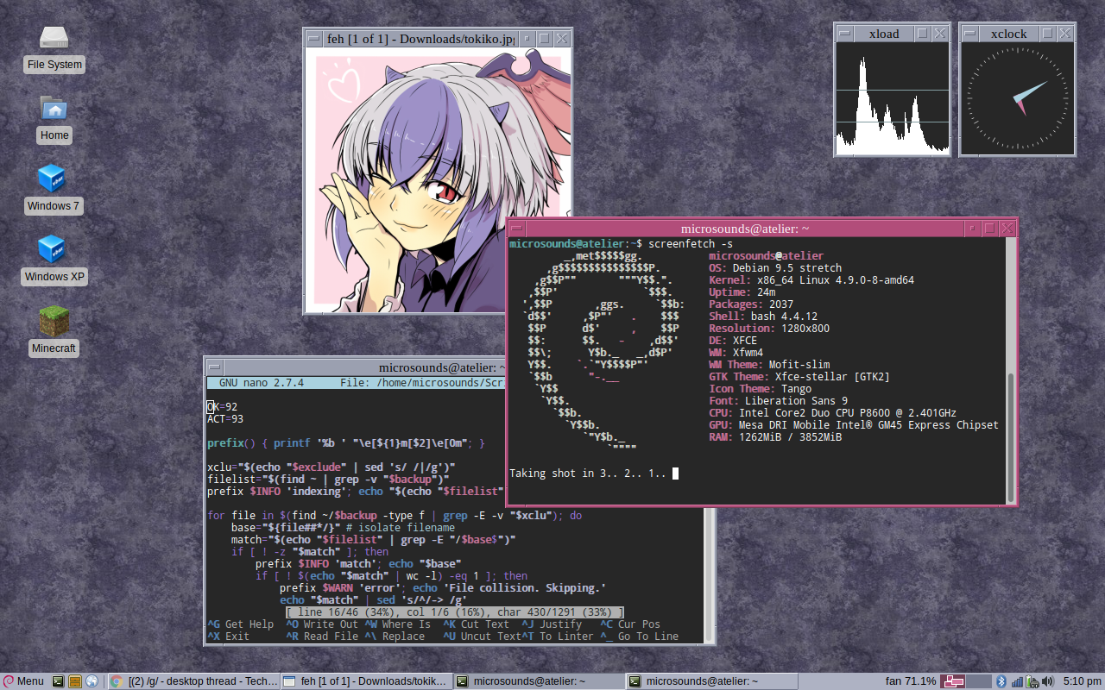Click the 'Where Is' shortcut in nano
1105x690 pixels.
point(397,624)
